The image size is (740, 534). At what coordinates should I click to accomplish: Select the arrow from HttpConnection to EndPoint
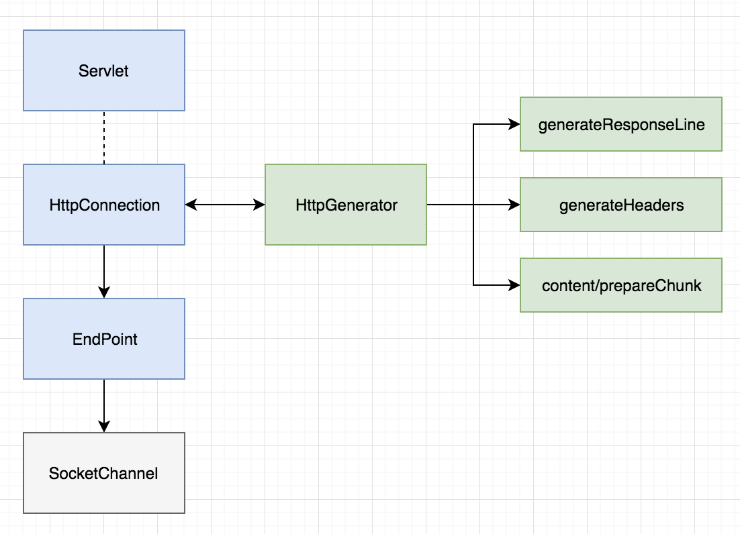(x=104, y=272)
